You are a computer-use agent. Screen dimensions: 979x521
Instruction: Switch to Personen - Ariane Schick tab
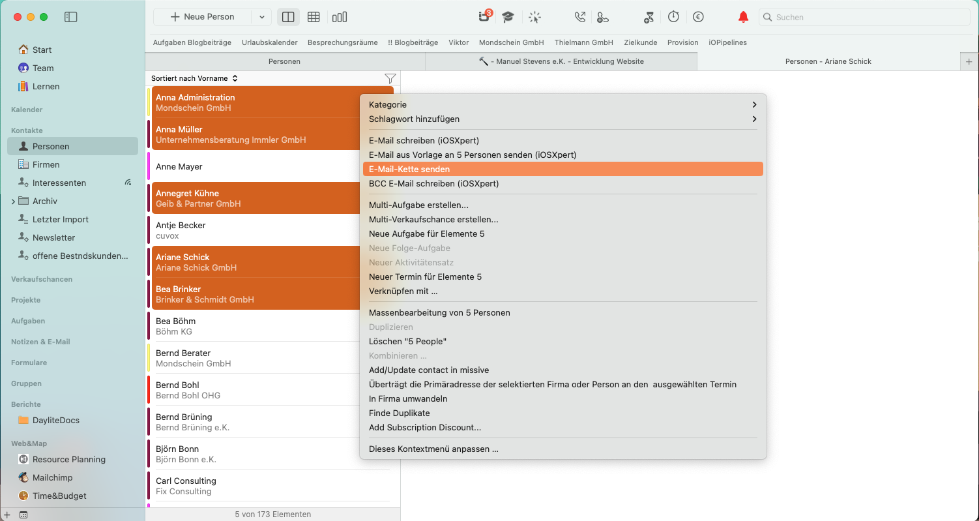coord(828,61)
